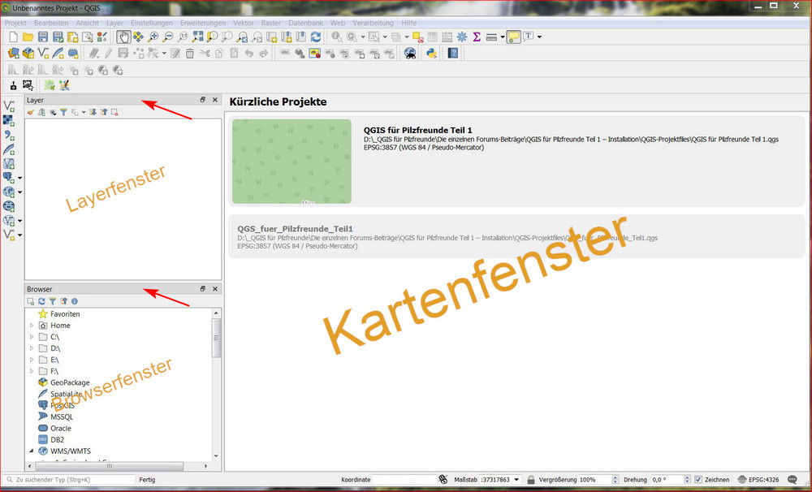Open the Erweiterungen menu

pos(203,24)
